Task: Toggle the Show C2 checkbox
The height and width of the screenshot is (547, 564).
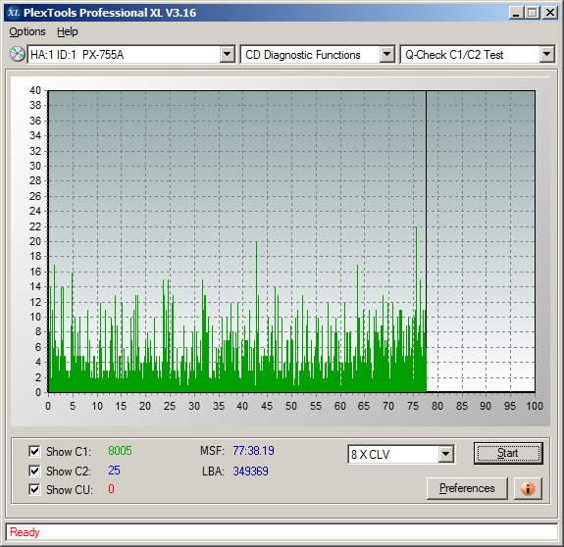Action: pyautogui.click(x=34, y=471)
